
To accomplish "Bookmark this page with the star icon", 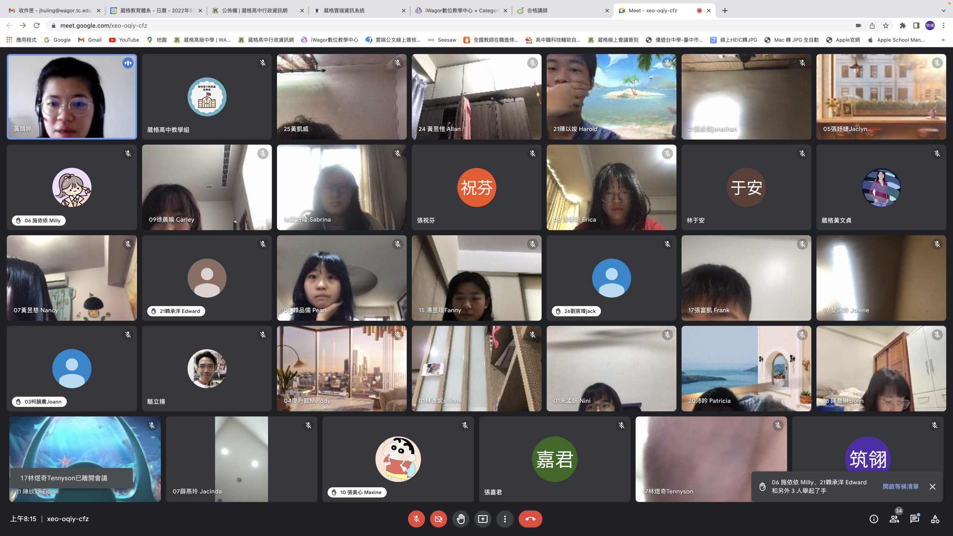I will click(x=886, y=26).
